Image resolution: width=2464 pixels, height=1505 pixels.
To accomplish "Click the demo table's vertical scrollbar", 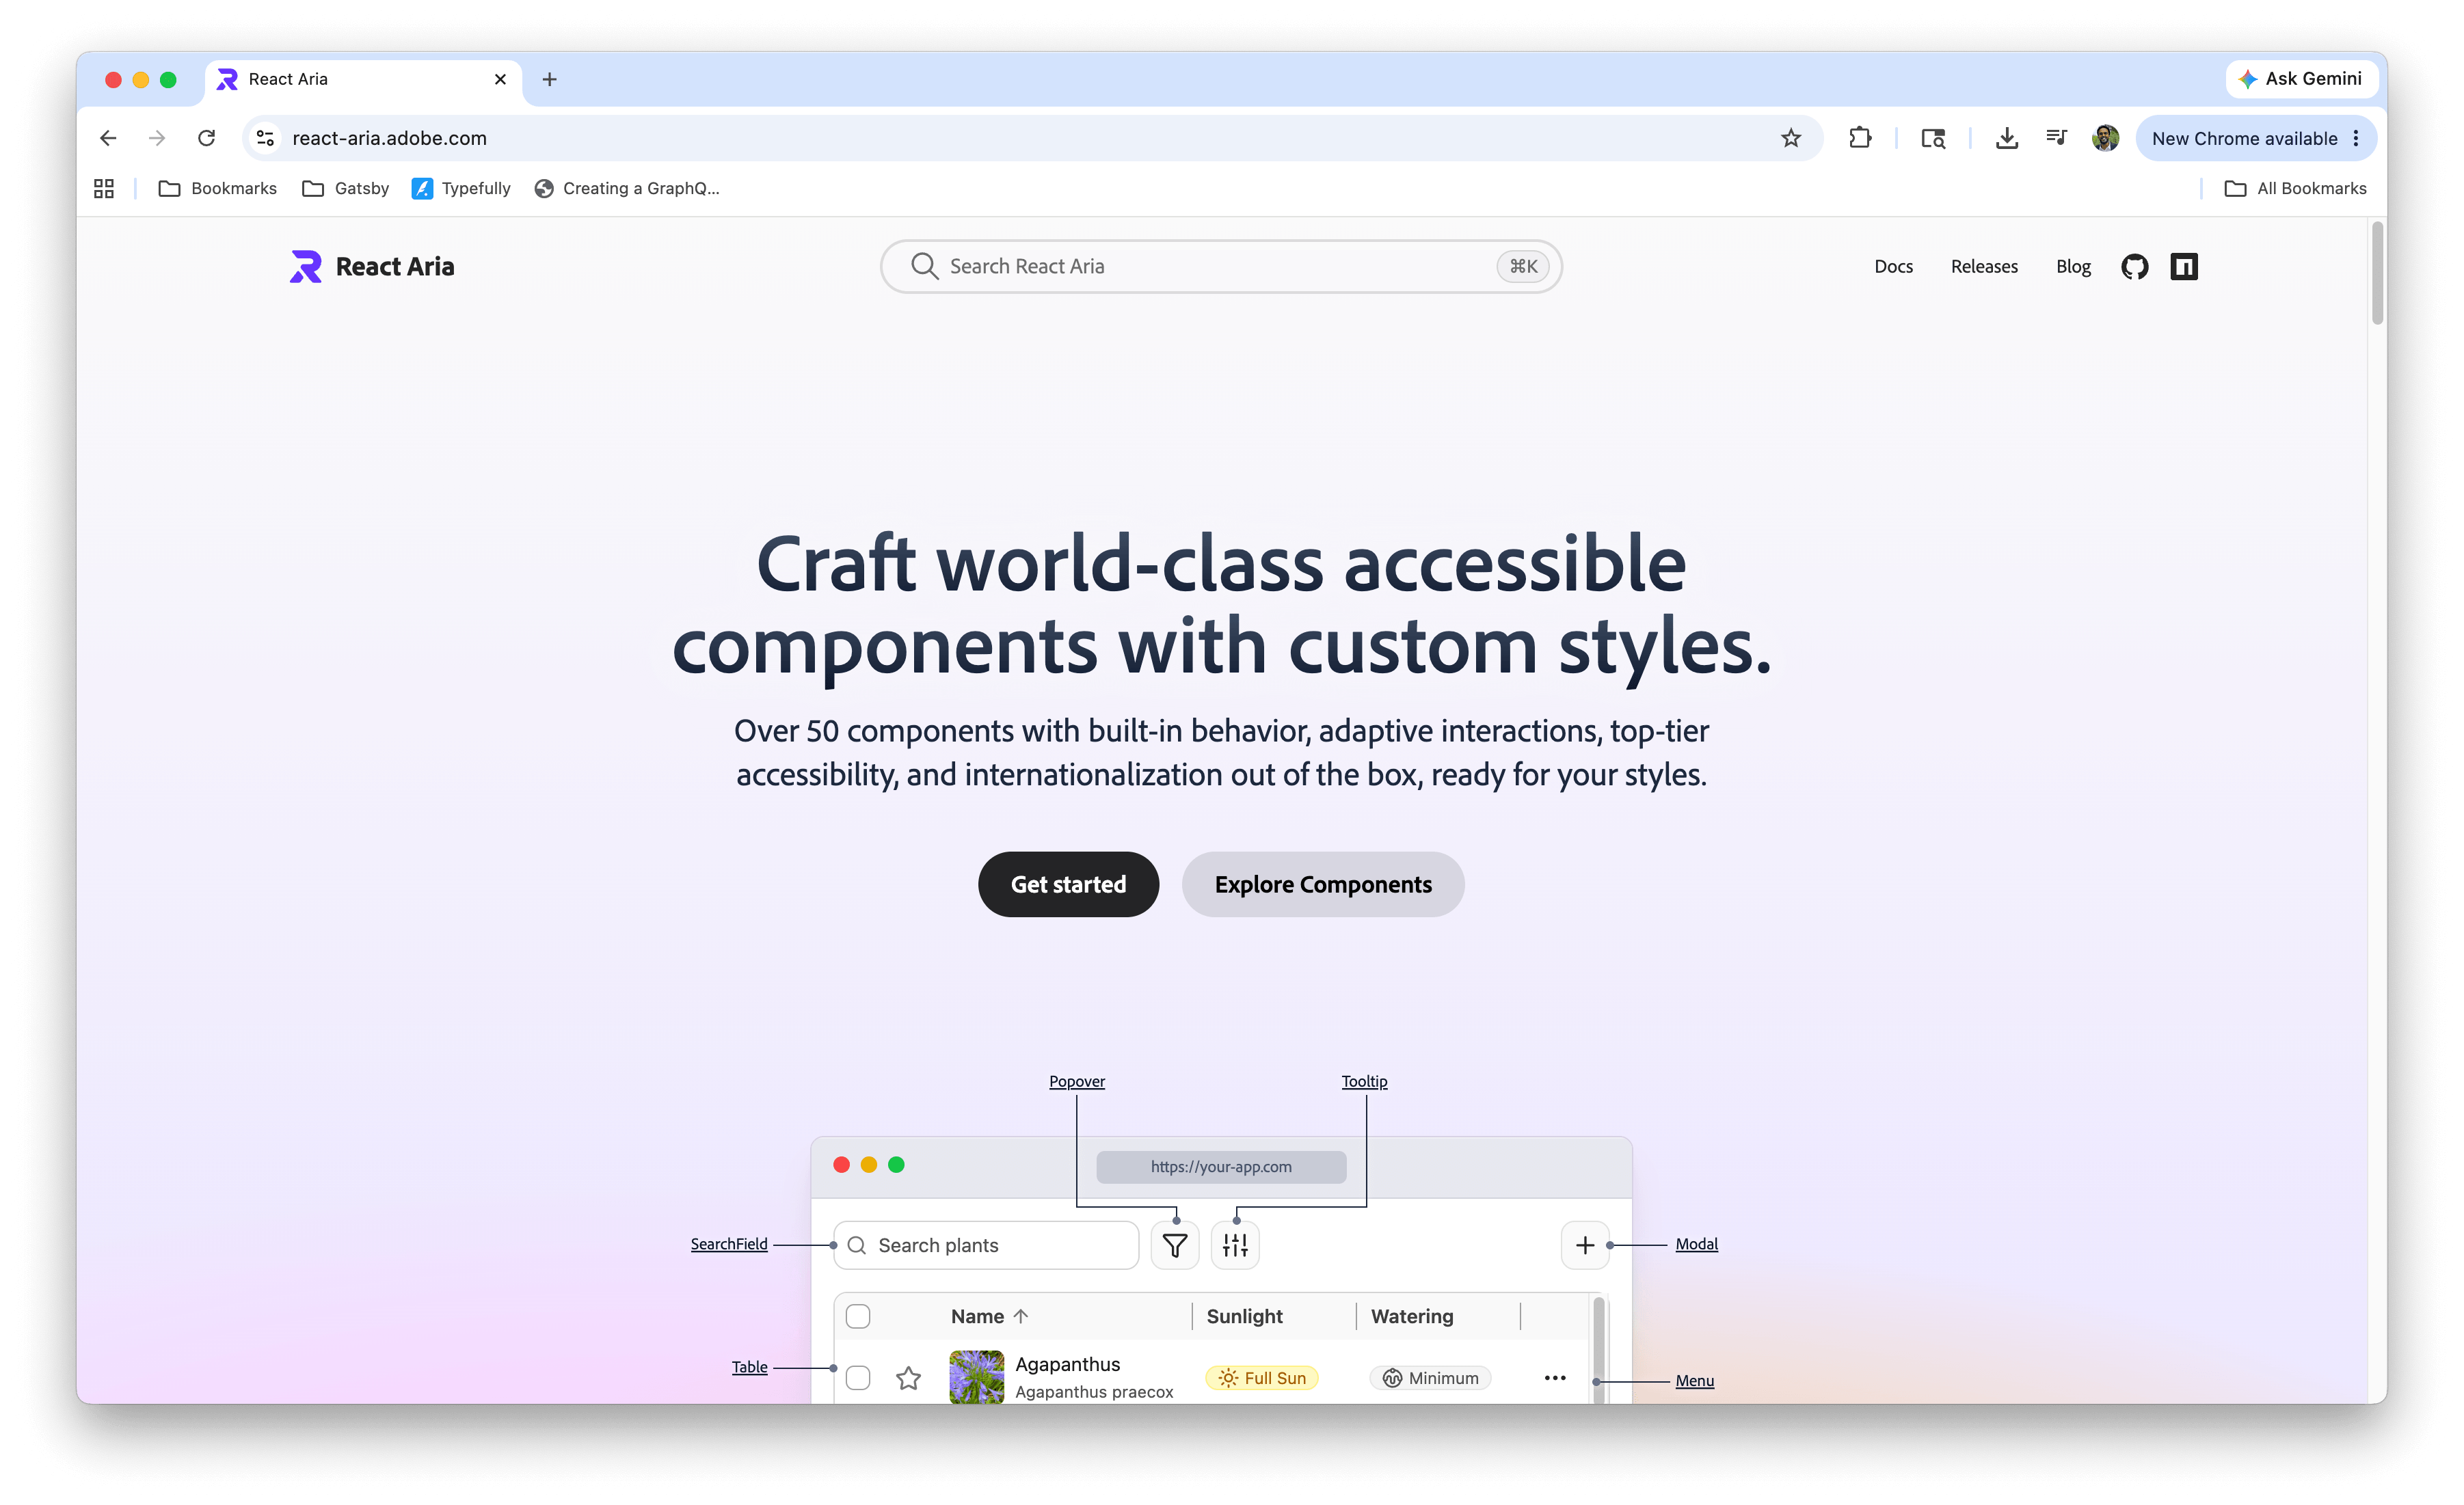I will pos(1598,1350).
